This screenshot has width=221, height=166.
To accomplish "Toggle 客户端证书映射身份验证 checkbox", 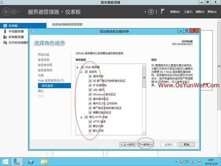I will click(x=90, y=108).
